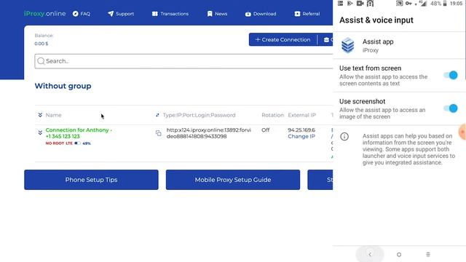The height and width of the screenshot is (262, 466).
Task: Tap the Android back navigation button
Action: click(370, 254)
